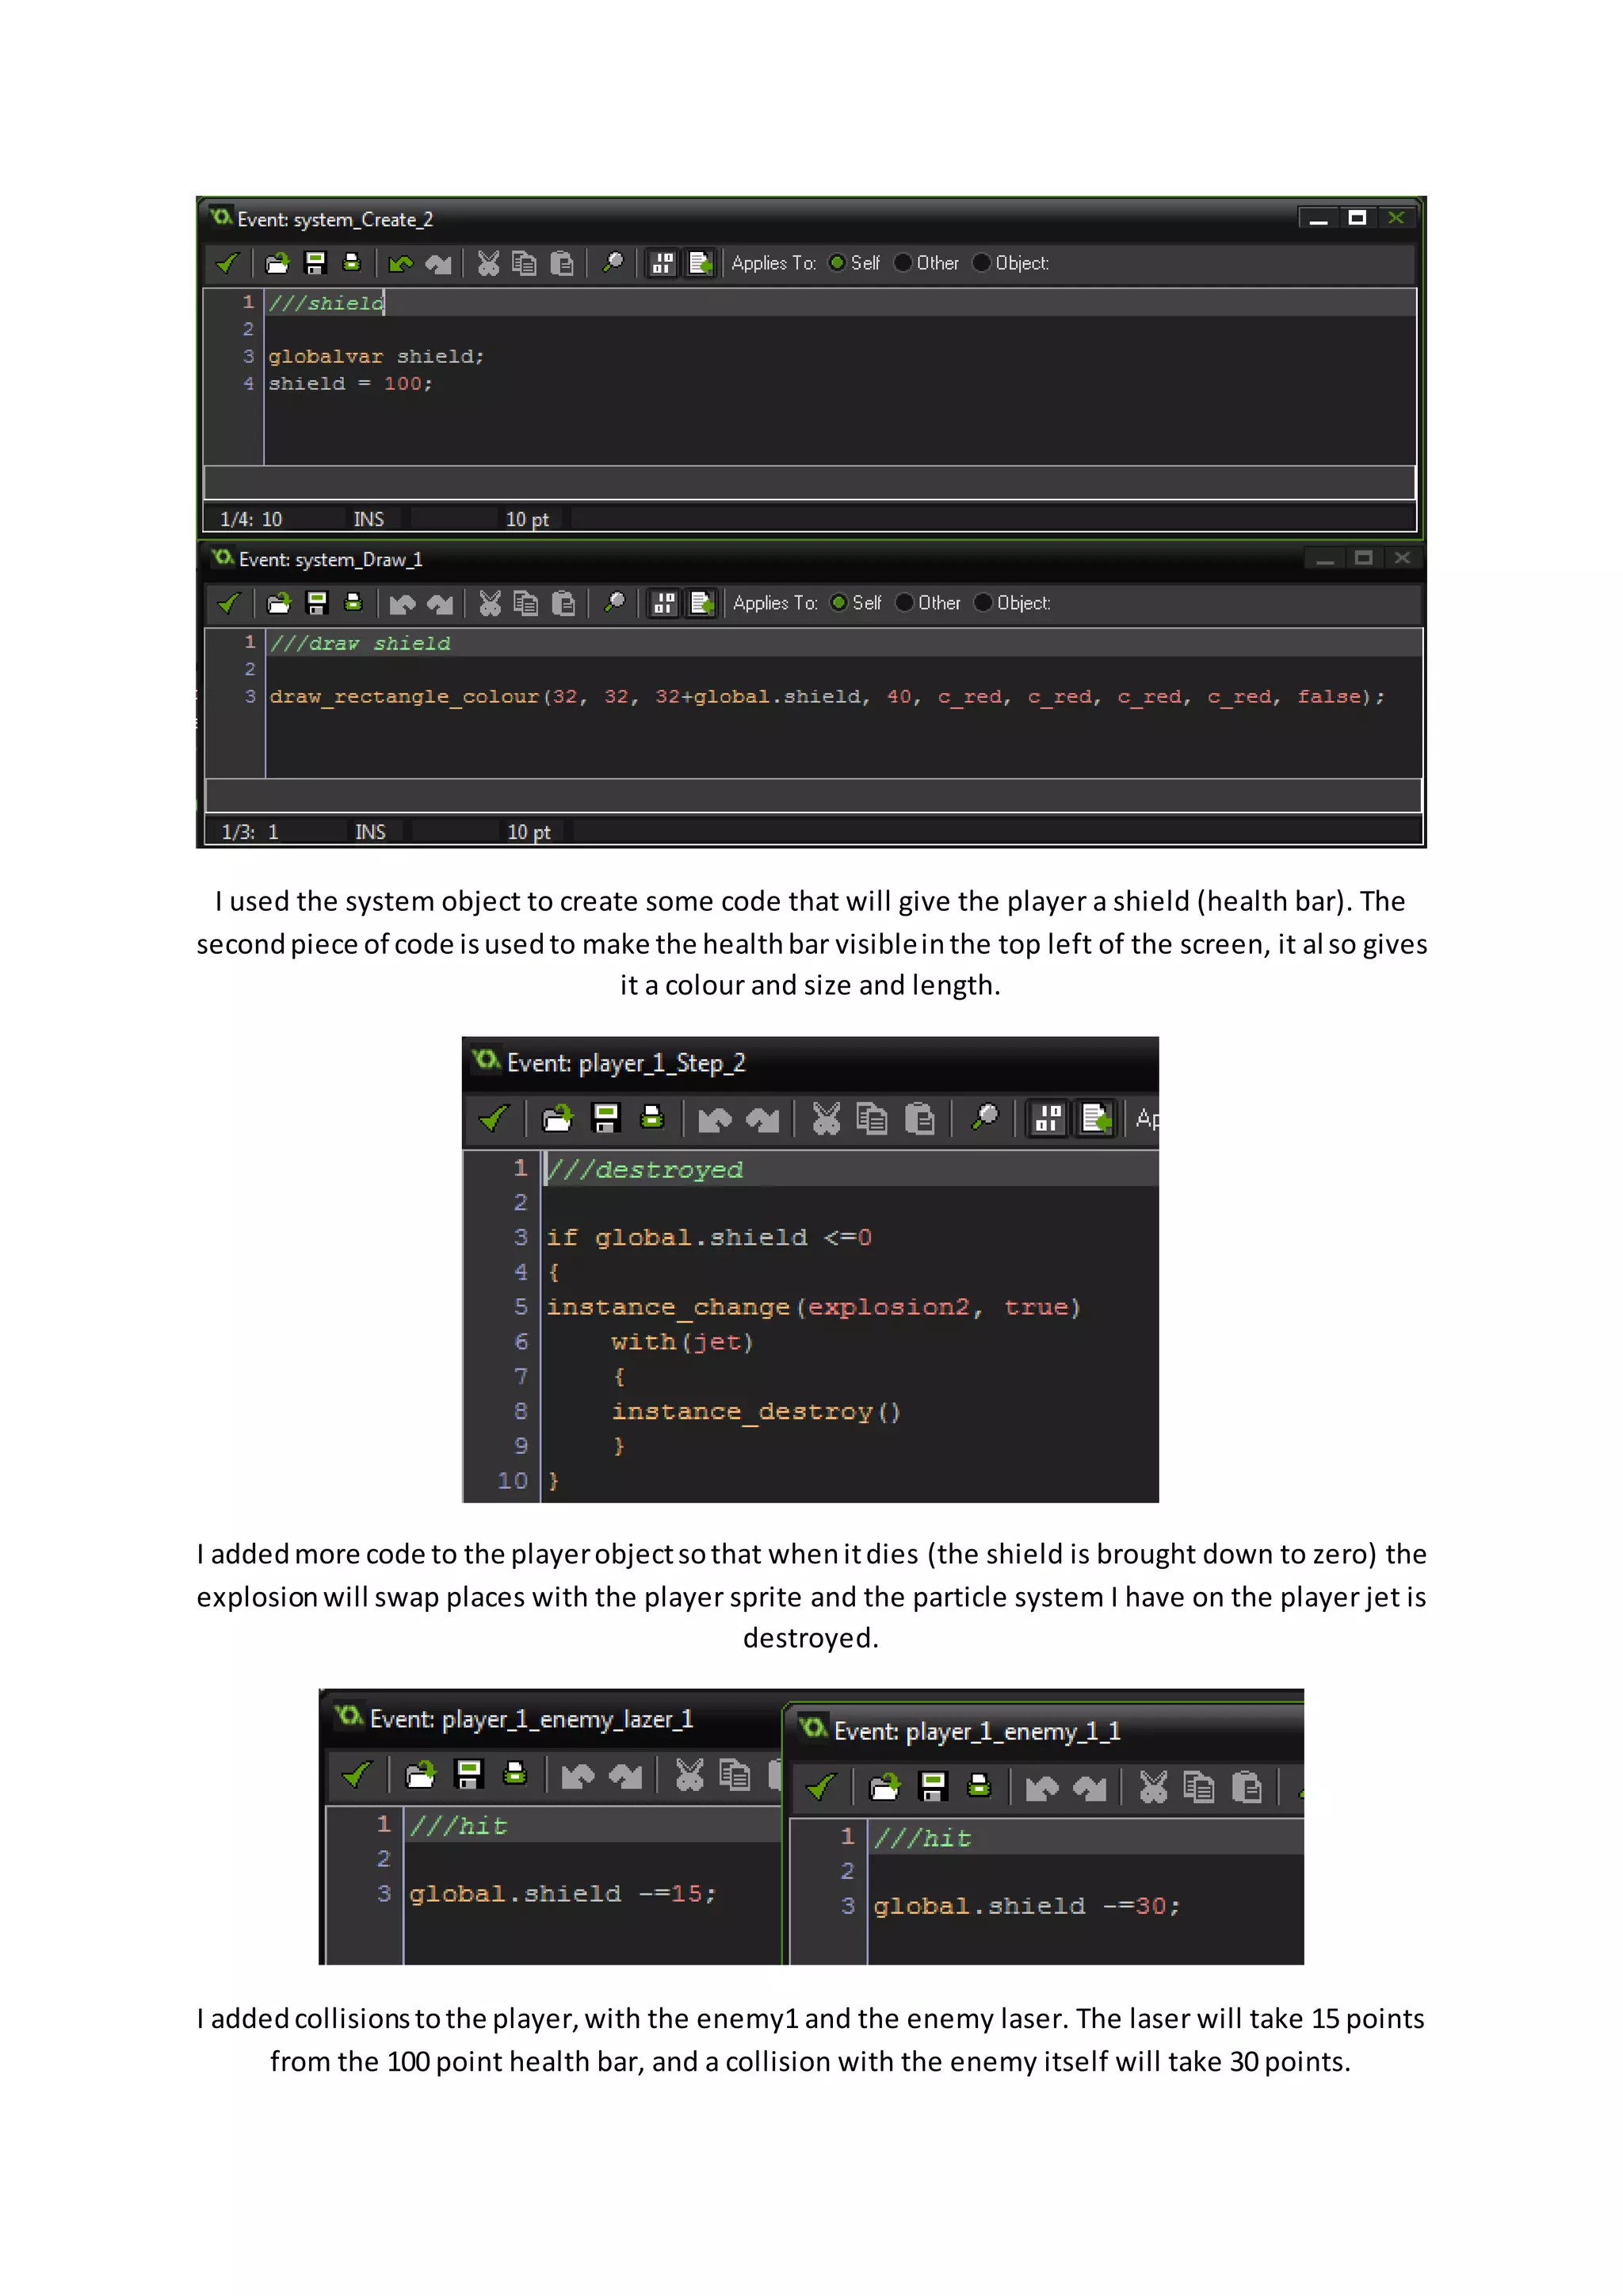The height and width of the screenshot is (2296, 1623).
Task: Click 'instance_destroy()' code line
Action: pyautogui.click(x=757, y=1412)
